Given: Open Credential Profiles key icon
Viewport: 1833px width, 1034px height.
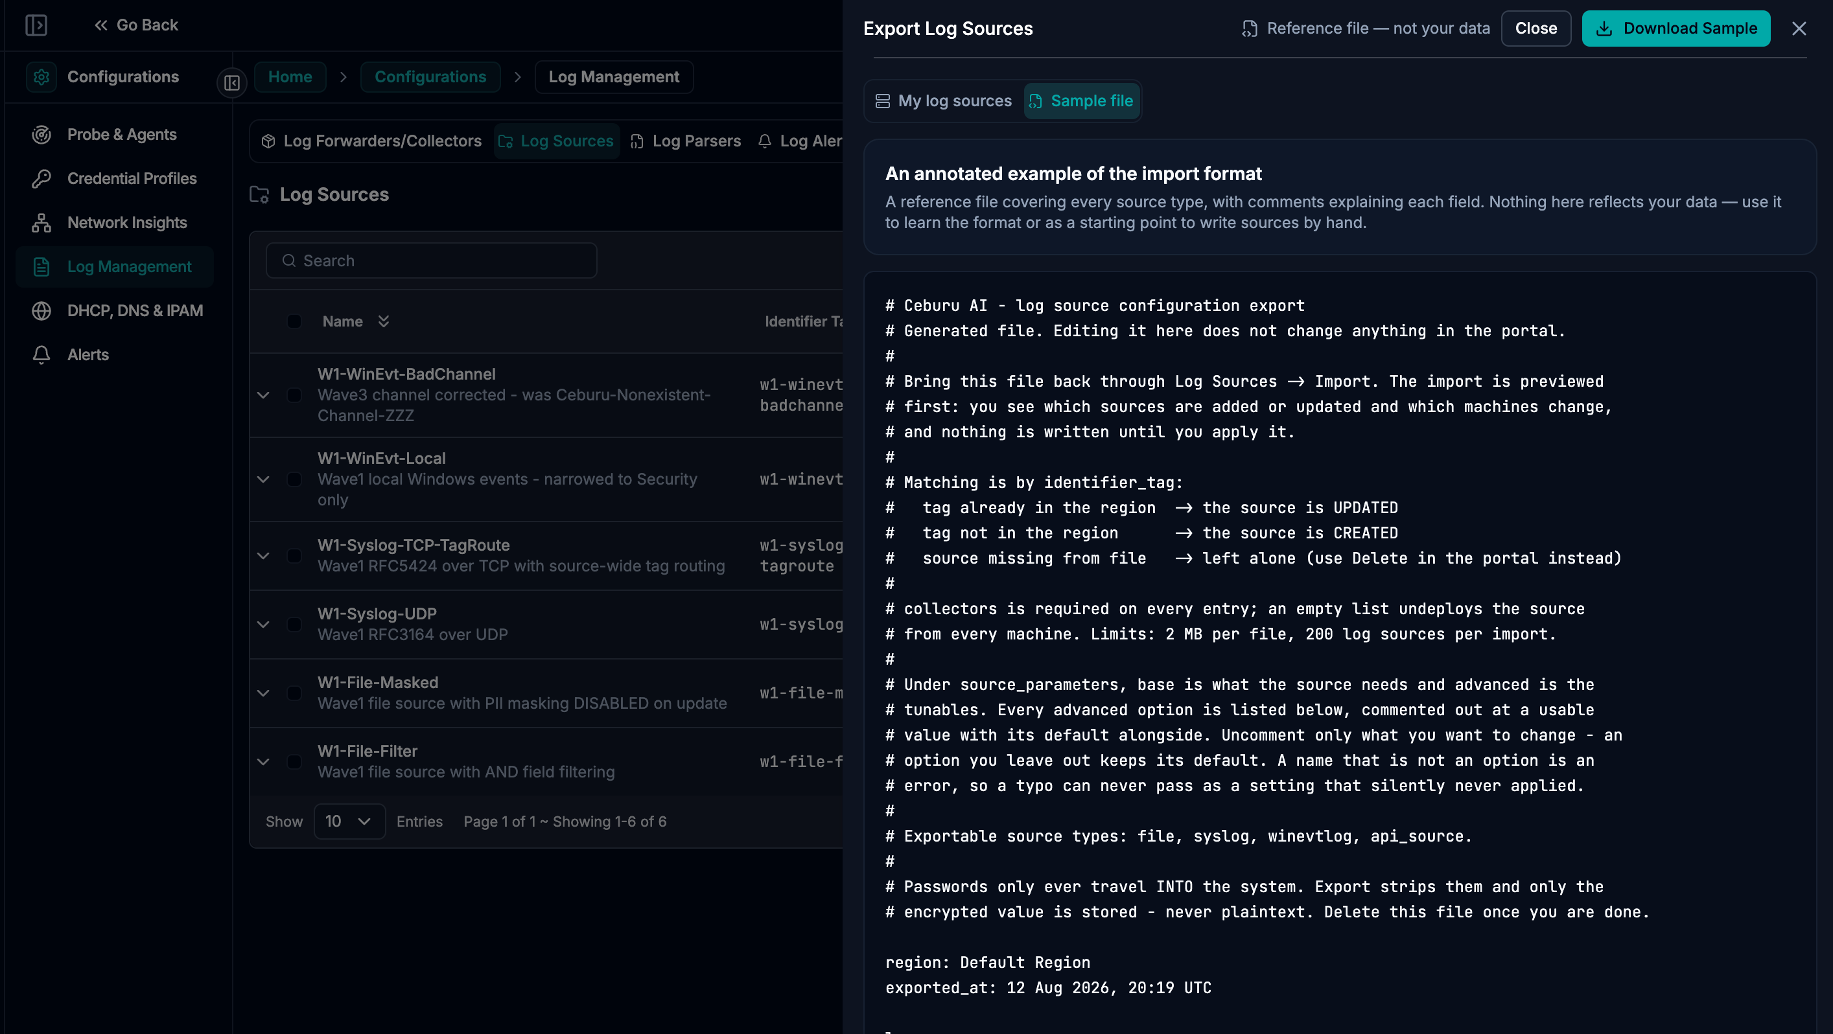Looking at the screenshot, I should coord(41,179).
